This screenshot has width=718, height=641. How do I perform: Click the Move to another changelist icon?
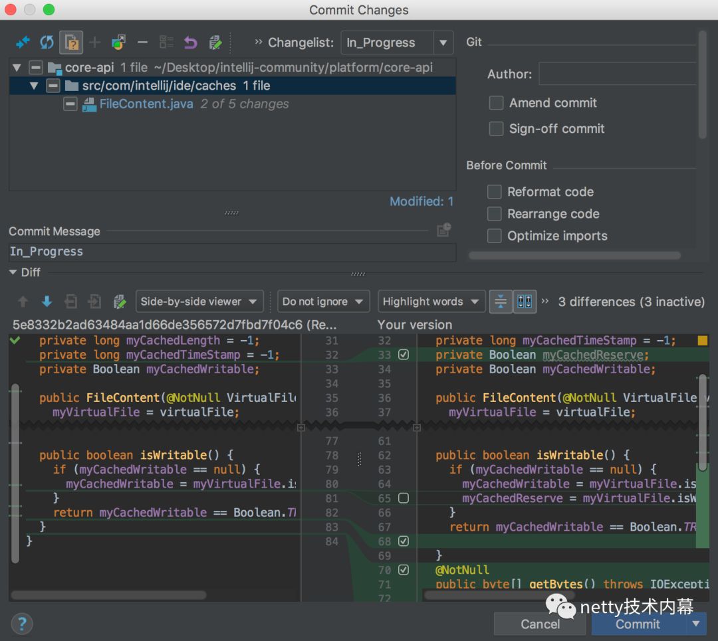click(118, 43)
